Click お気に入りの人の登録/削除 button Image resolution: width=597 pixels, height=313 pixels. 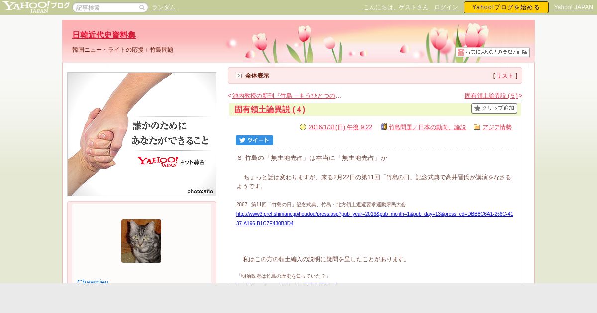pyautogui.click(x=493, y=52)
